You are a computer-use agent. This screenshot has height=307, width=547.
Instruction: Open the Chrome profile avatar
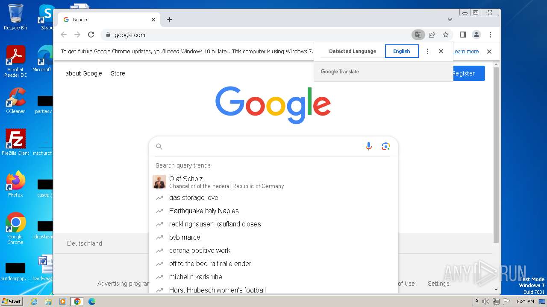pyautogui.click(x=476, y=35)
